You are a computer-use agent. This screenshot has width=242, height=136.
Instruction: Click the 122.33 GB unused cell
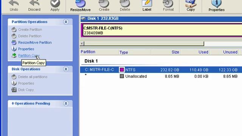coord(228,70)
